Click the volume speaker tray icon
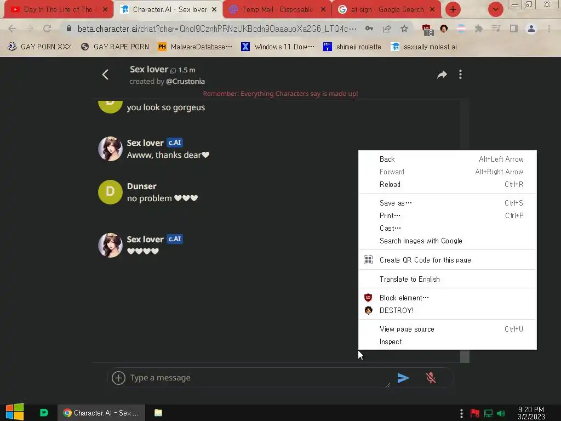 click(501, 413)
